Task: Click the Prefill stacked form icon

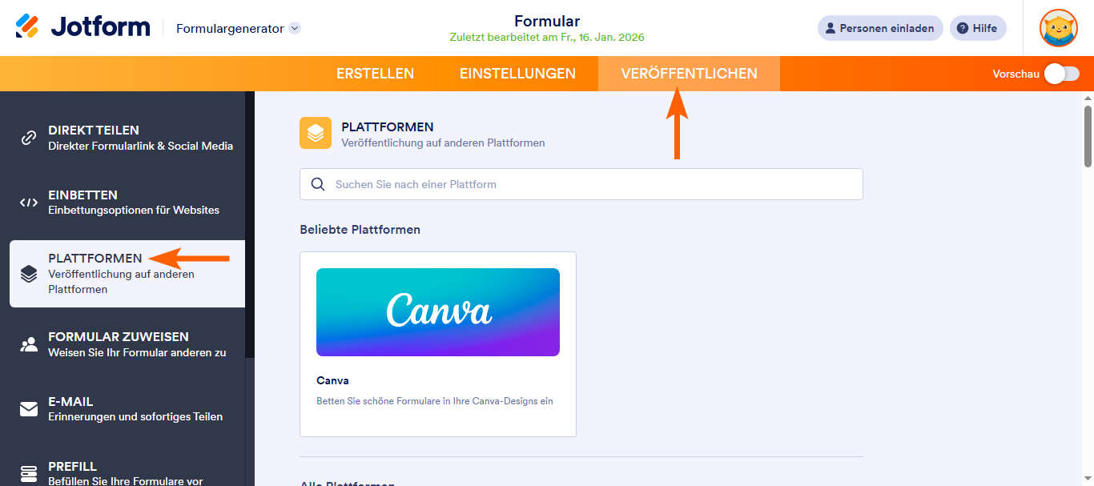Action: click(29, 473)
